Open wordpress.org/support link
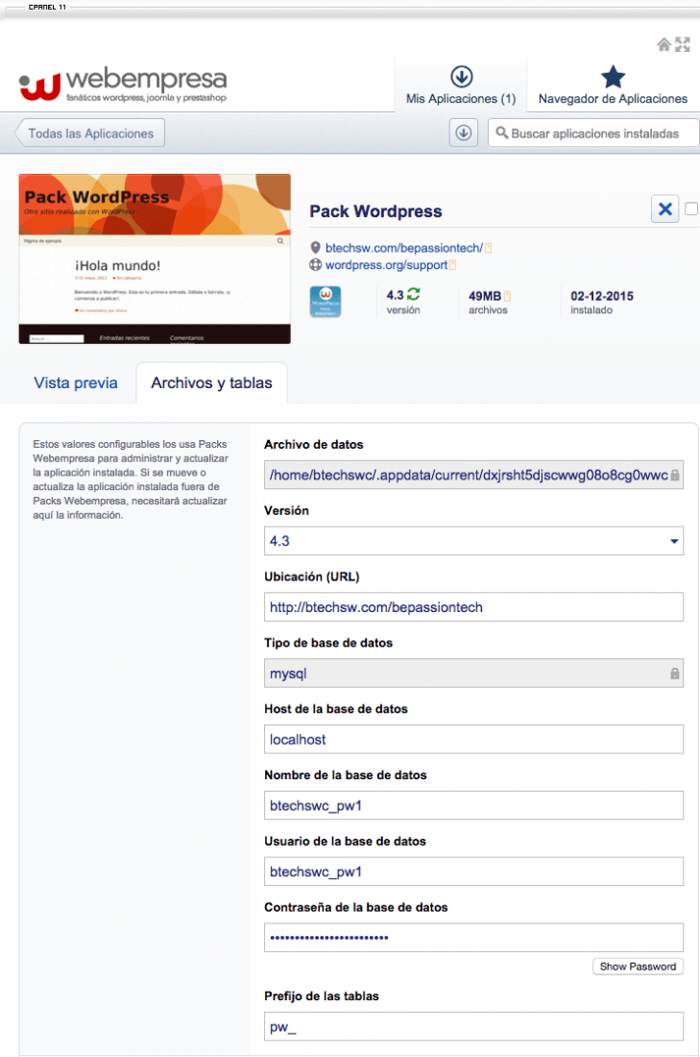The width and height of the screenshot is (700, 1057). coord(386,265)
